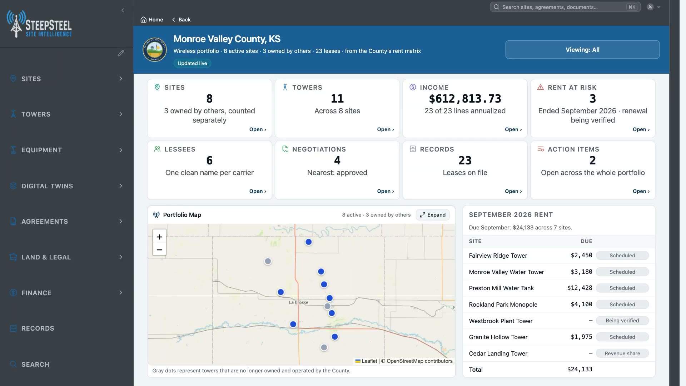Open the Sites summary card

(258, 129)
